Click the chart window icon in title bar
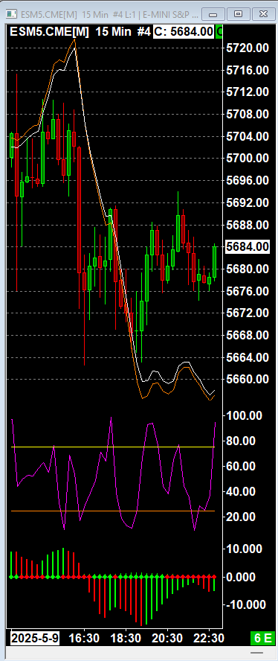Image resolution: width=278 pixels, height=661 pixels. [11, 14]
